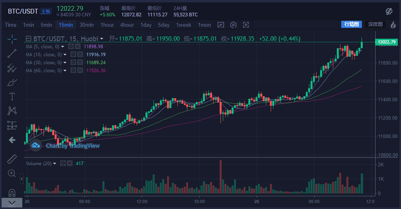
Task: Click the ≈ 84039.30 CNY price text
Action: (x=74, y=15)
